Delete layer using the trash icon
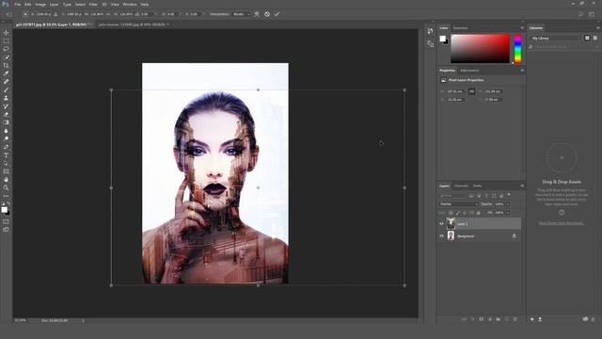602x339 pixels. coord(515,319)
